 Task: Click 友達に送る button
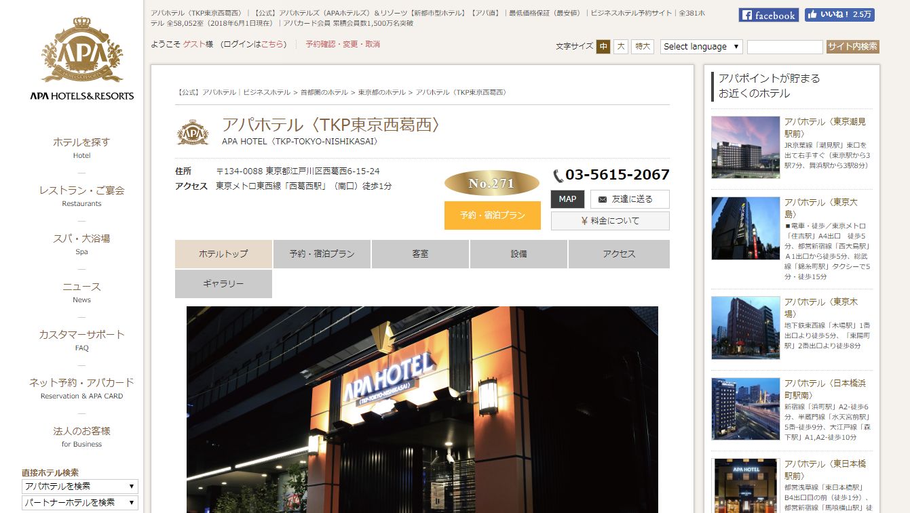[630, 199]
